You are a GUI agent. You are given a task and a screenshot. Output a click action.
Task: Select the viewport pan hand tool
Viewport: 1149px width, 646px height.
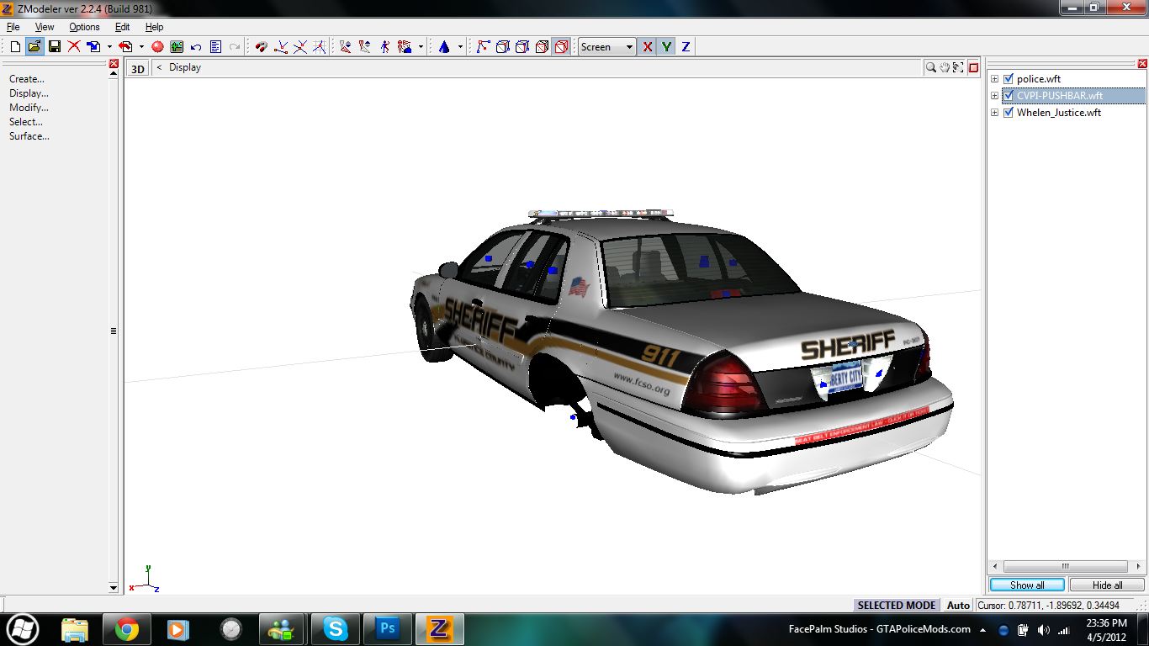(945, 67)
